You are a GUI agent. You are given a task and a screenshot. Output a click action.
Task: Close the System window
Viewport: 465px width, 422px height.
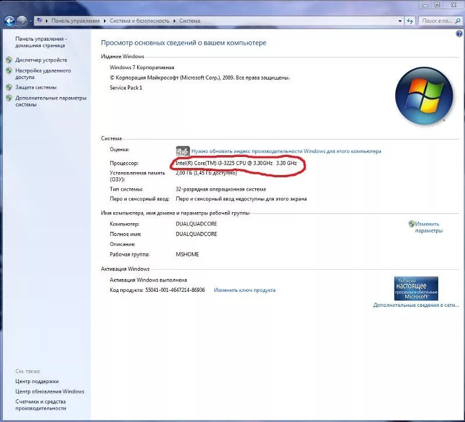coord(454,5)
